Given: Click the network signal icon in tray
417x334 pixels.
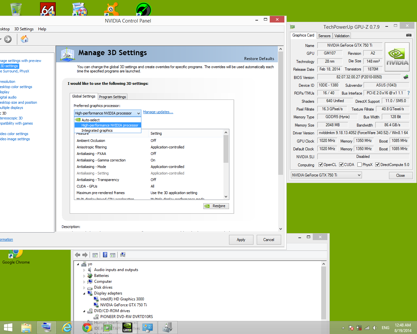Looking at the screenshot, I should coord(367,328).
